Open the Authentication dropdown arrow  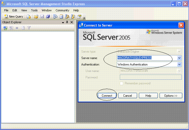179,64
